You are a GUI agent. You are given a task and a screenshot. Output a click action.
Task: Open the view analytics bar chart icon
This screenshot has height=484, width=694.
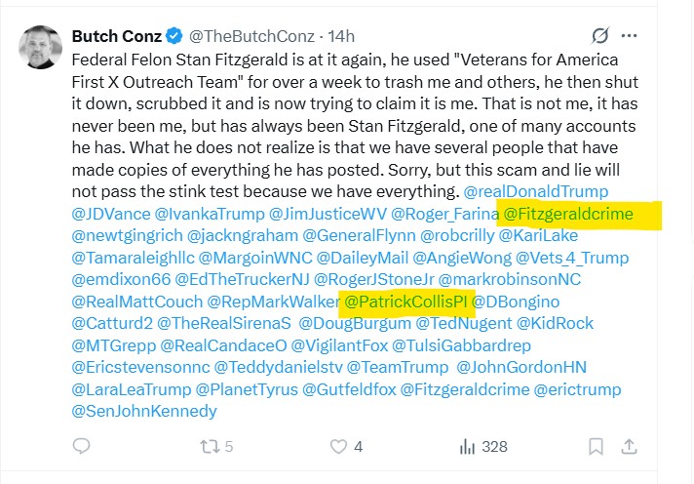(x=466, y=446)
